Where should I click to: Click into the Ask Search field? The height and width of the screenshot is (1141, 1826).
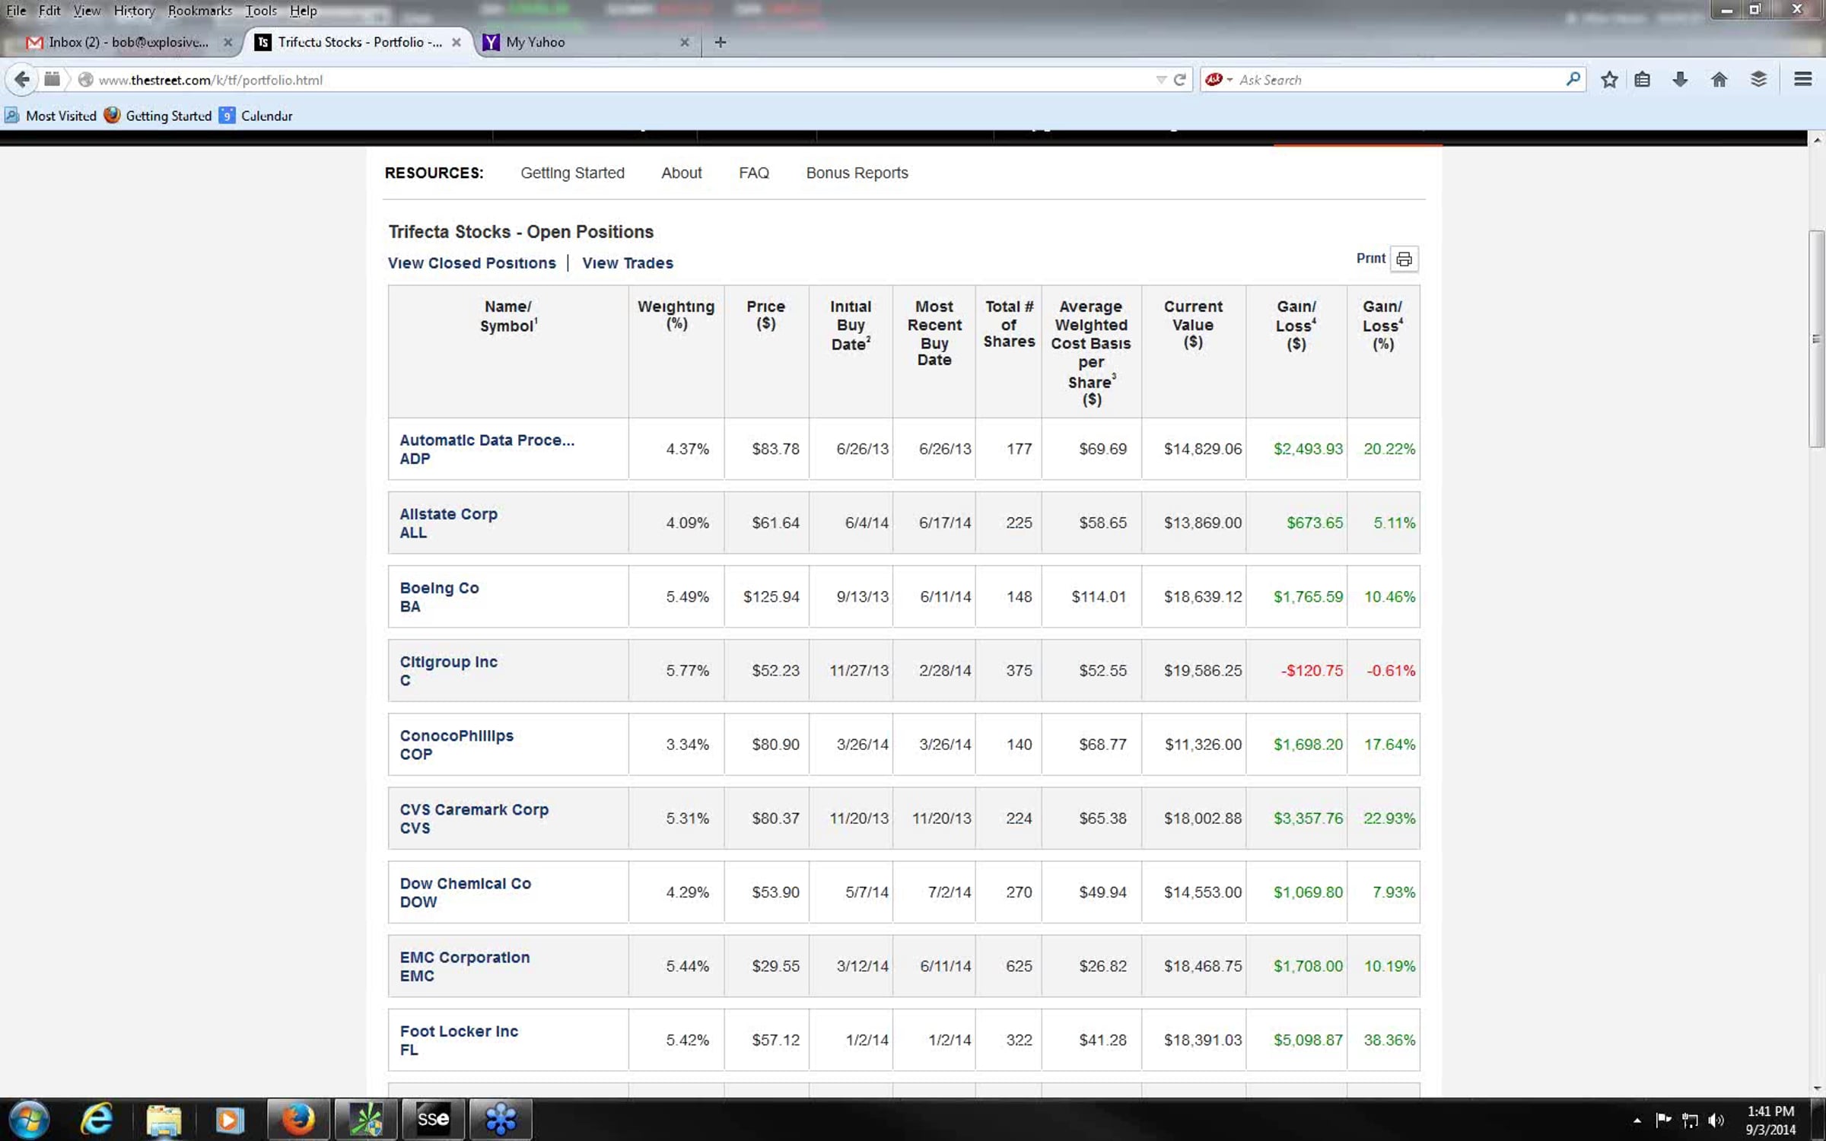[x=1400, y=80]
